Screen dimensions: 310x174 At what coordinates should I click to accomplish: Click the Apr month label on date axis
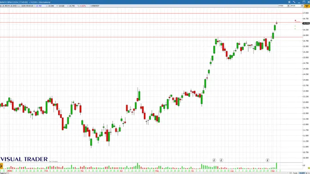click(x=121, y=171)
